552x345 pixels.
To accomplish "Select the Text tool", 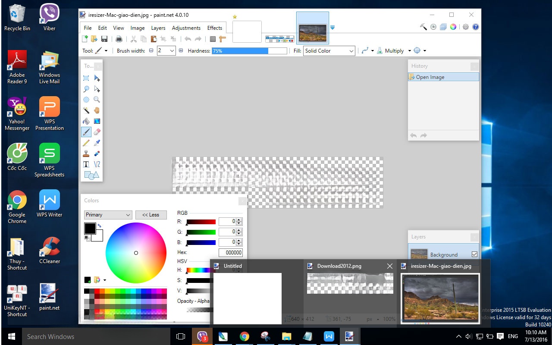I will click(x=86, y=164).
